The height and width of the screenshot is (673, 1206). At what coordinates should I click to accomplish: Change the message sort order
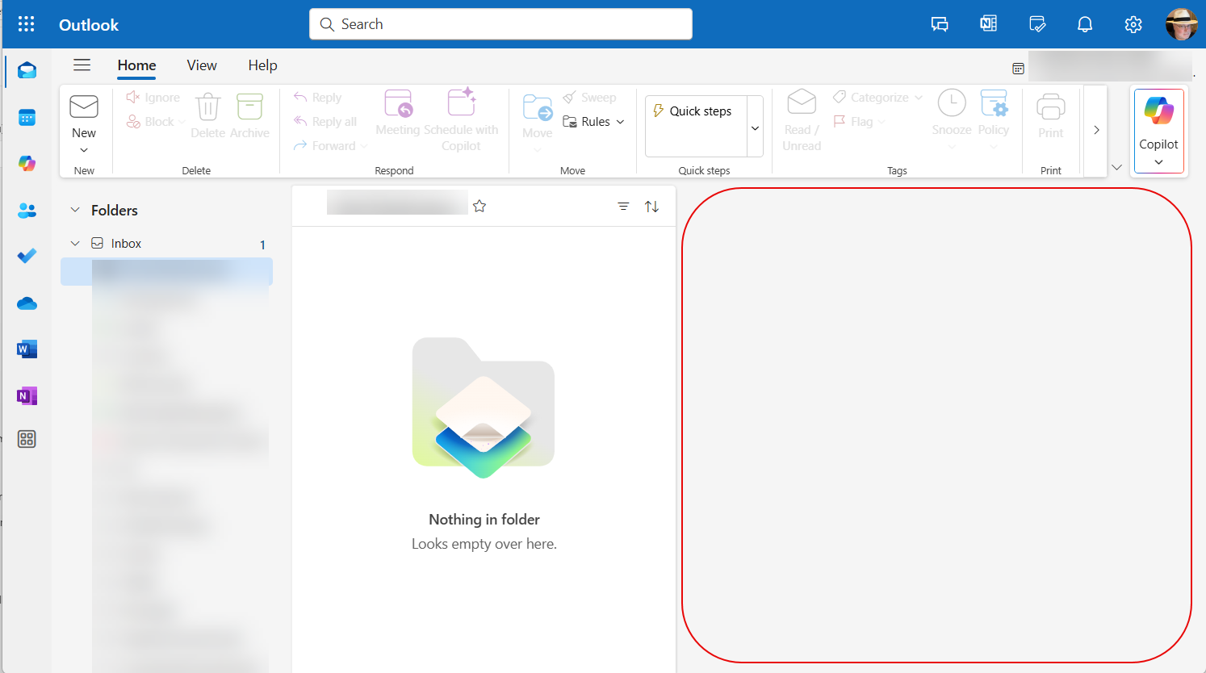point(651,206)
